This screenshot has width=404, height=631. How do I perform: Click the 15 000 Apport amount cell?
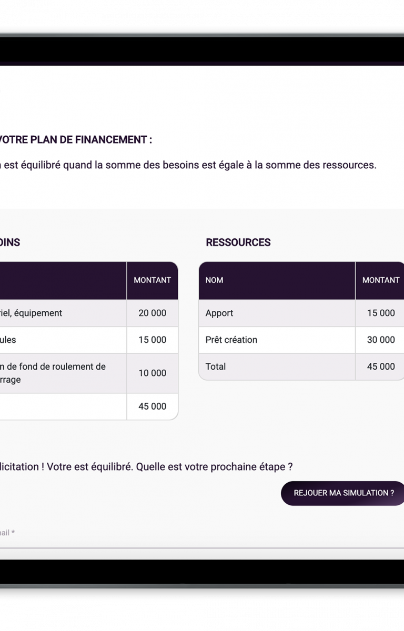click(x=380, y=313)
